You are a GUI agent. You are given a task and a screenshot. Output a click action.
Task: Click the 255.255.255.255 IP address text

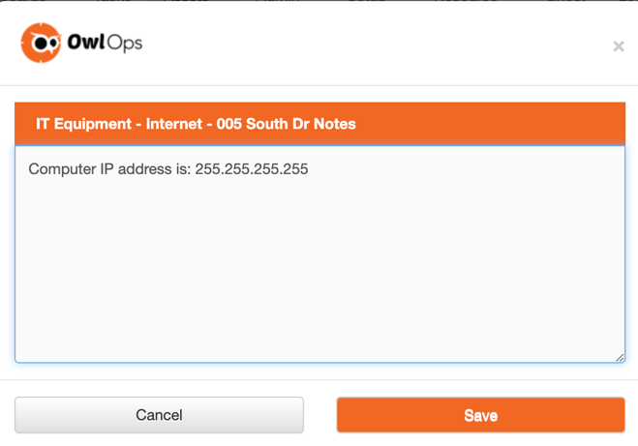[252, 169]
